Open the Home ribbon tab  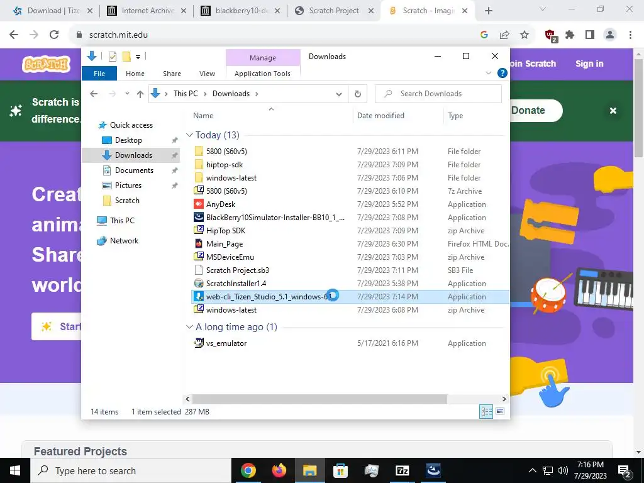135,74
